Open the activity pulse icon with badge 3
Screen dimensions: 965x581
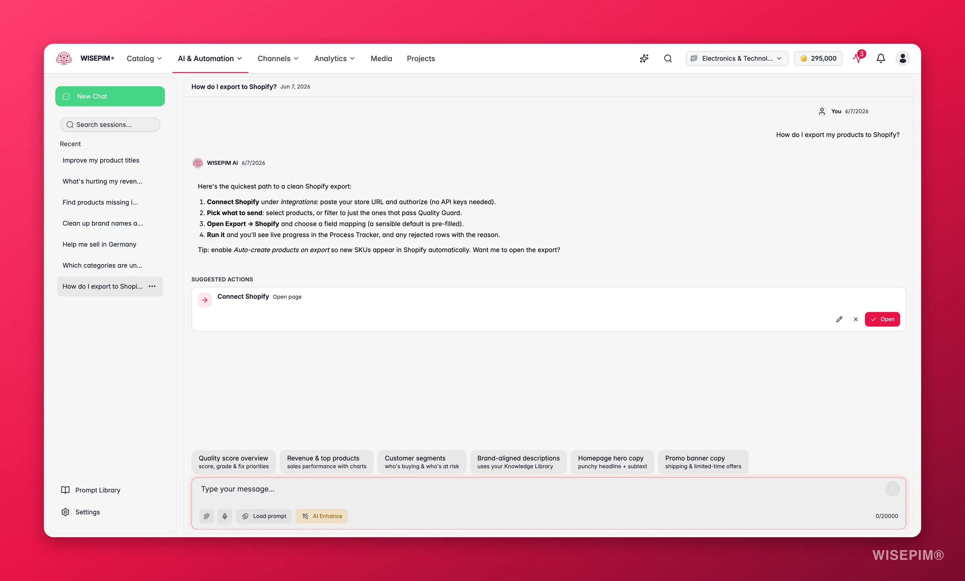858,57
